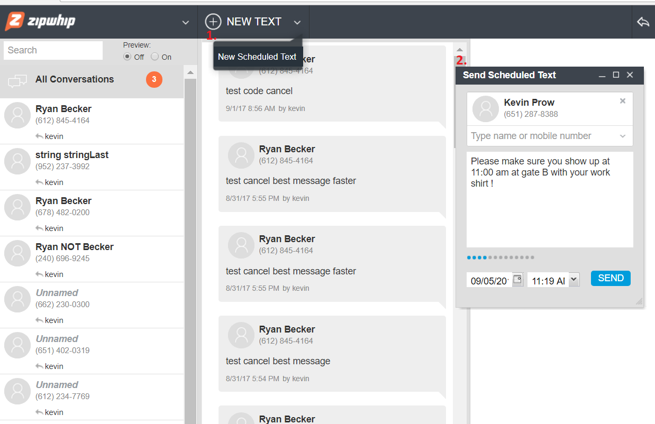Screen dimensions: 655x424
Task: Click the Zipwhip logo
Action: 40,22
